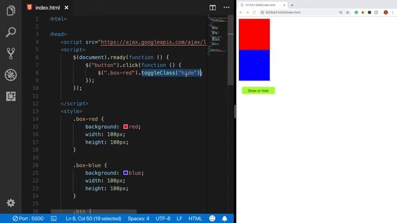Reload the browser page

tap(254, 12)
